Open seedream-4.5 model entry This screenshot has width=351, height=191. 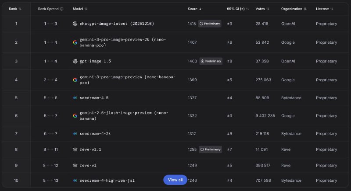(94, 97)
